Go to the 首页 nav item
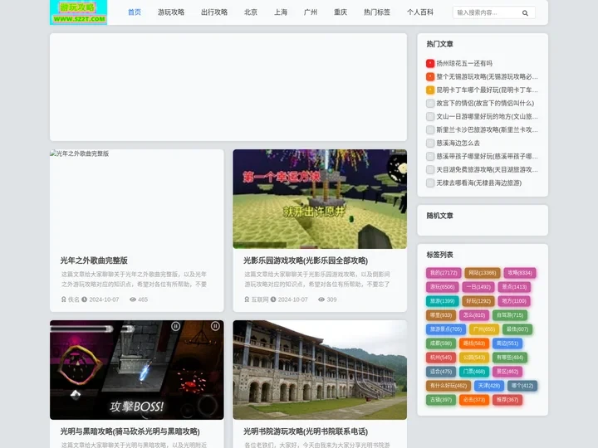The height and width of the screenshot is (448, 598). point(135,12)
